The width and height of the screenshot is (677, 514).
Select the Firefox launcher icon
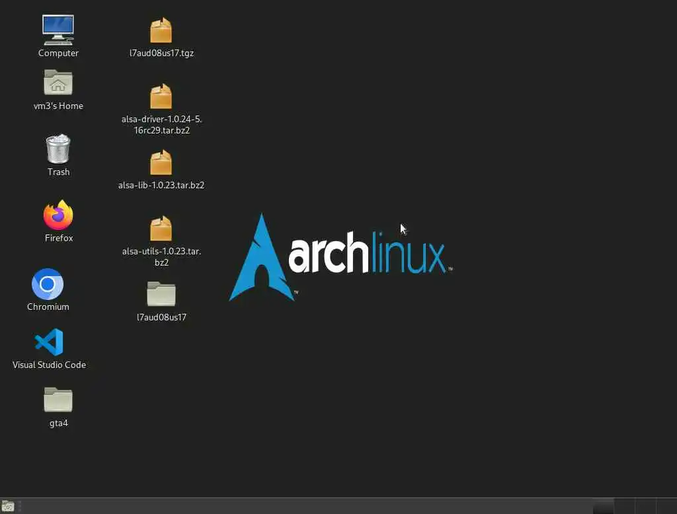58,215
